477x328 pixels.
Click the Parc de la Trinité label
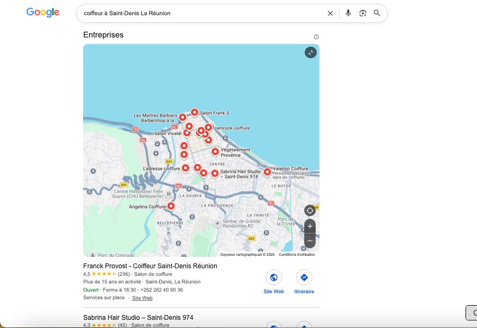(x=286, y=222)
